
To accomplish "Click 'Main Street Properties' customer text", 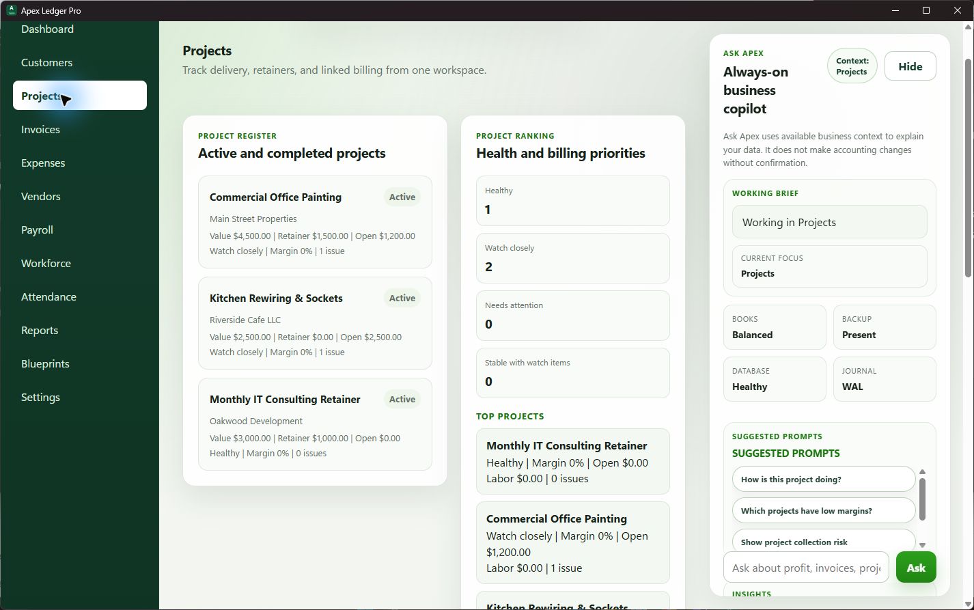I will coord(253,219).
